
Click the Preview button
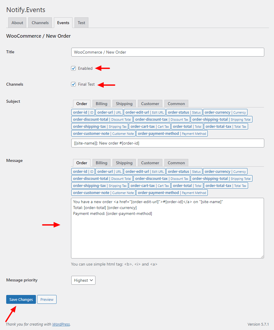[47, 299]
